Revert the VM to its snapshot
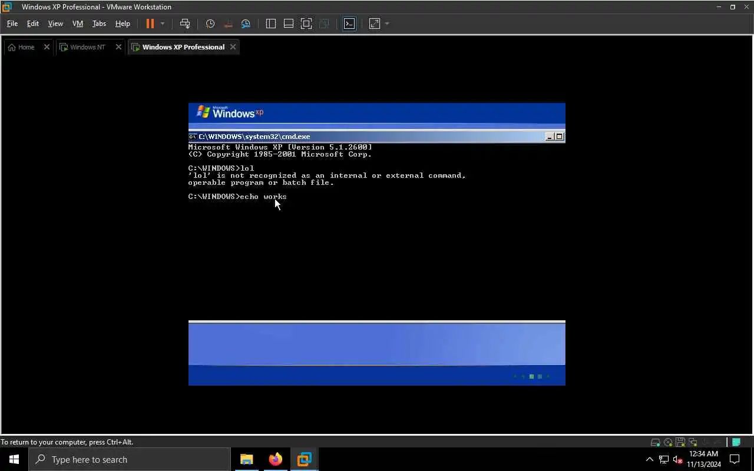754x471 pixels. [228, 24]
